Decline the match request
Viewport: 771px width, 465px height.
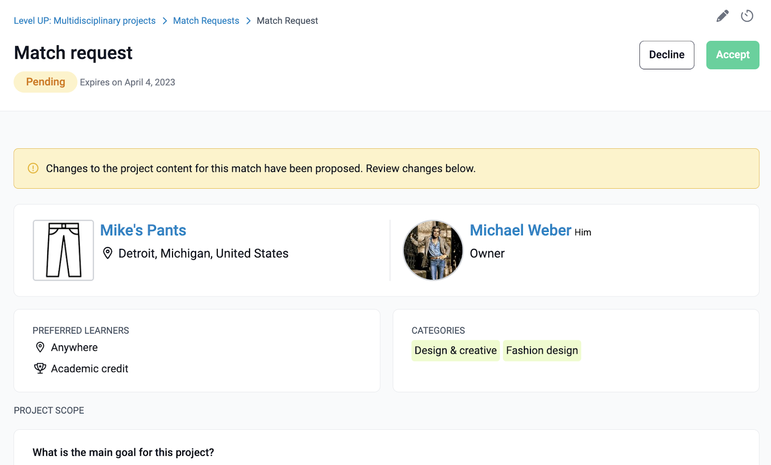coord(666,55)
